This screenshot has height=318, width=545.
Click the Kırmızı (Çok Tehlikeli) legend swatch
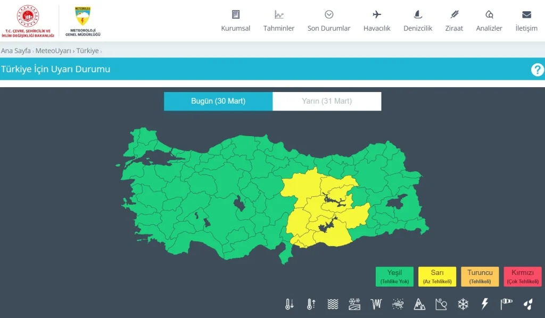tap(523, 277)
